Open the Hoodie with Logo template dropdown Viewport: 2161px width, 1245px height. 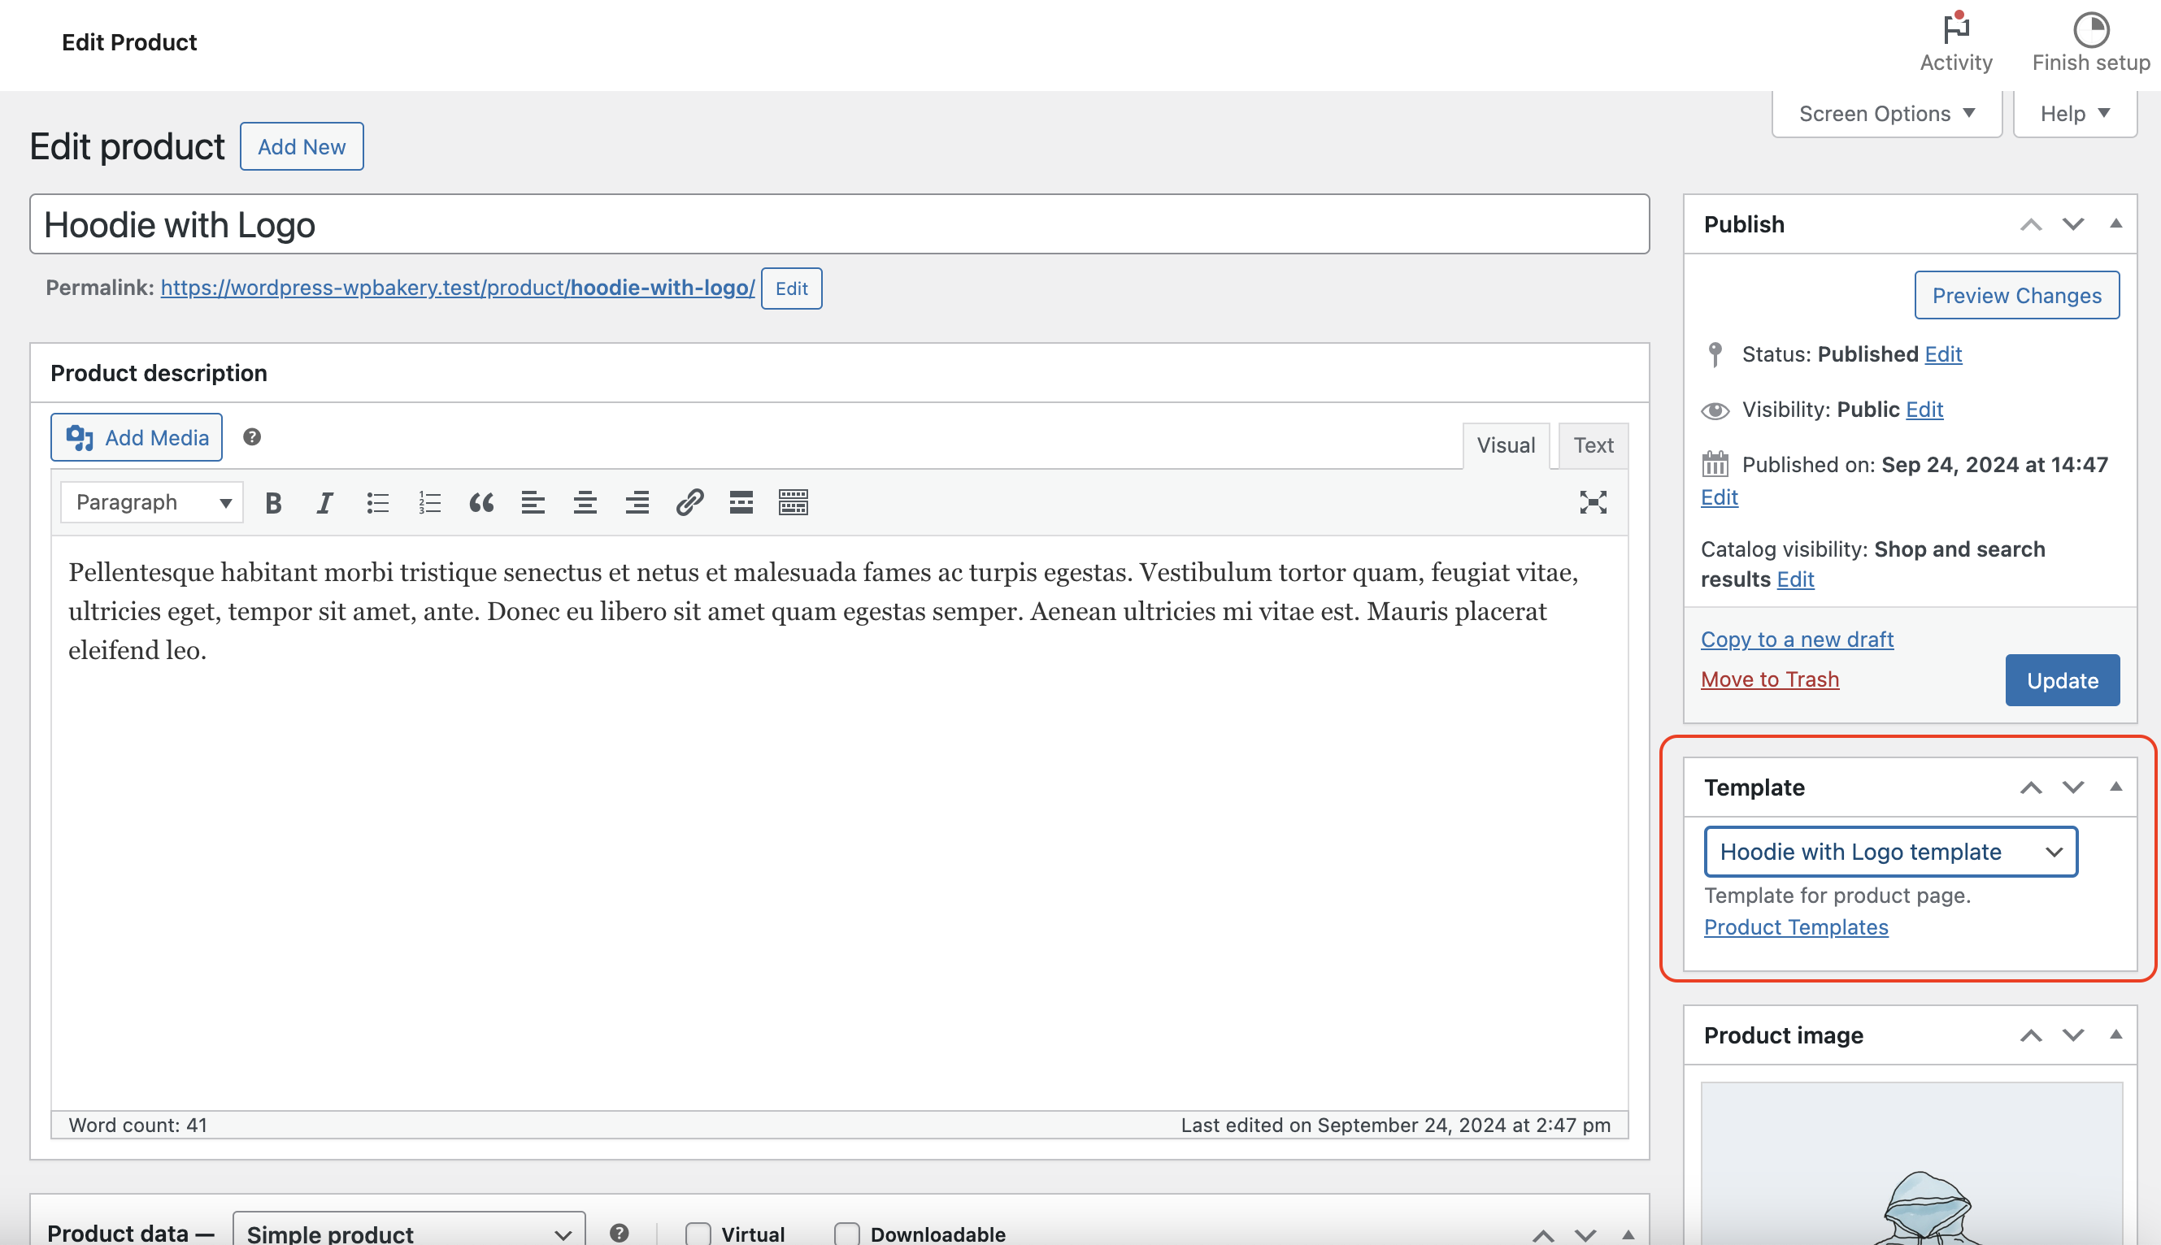click(1890, 852)
